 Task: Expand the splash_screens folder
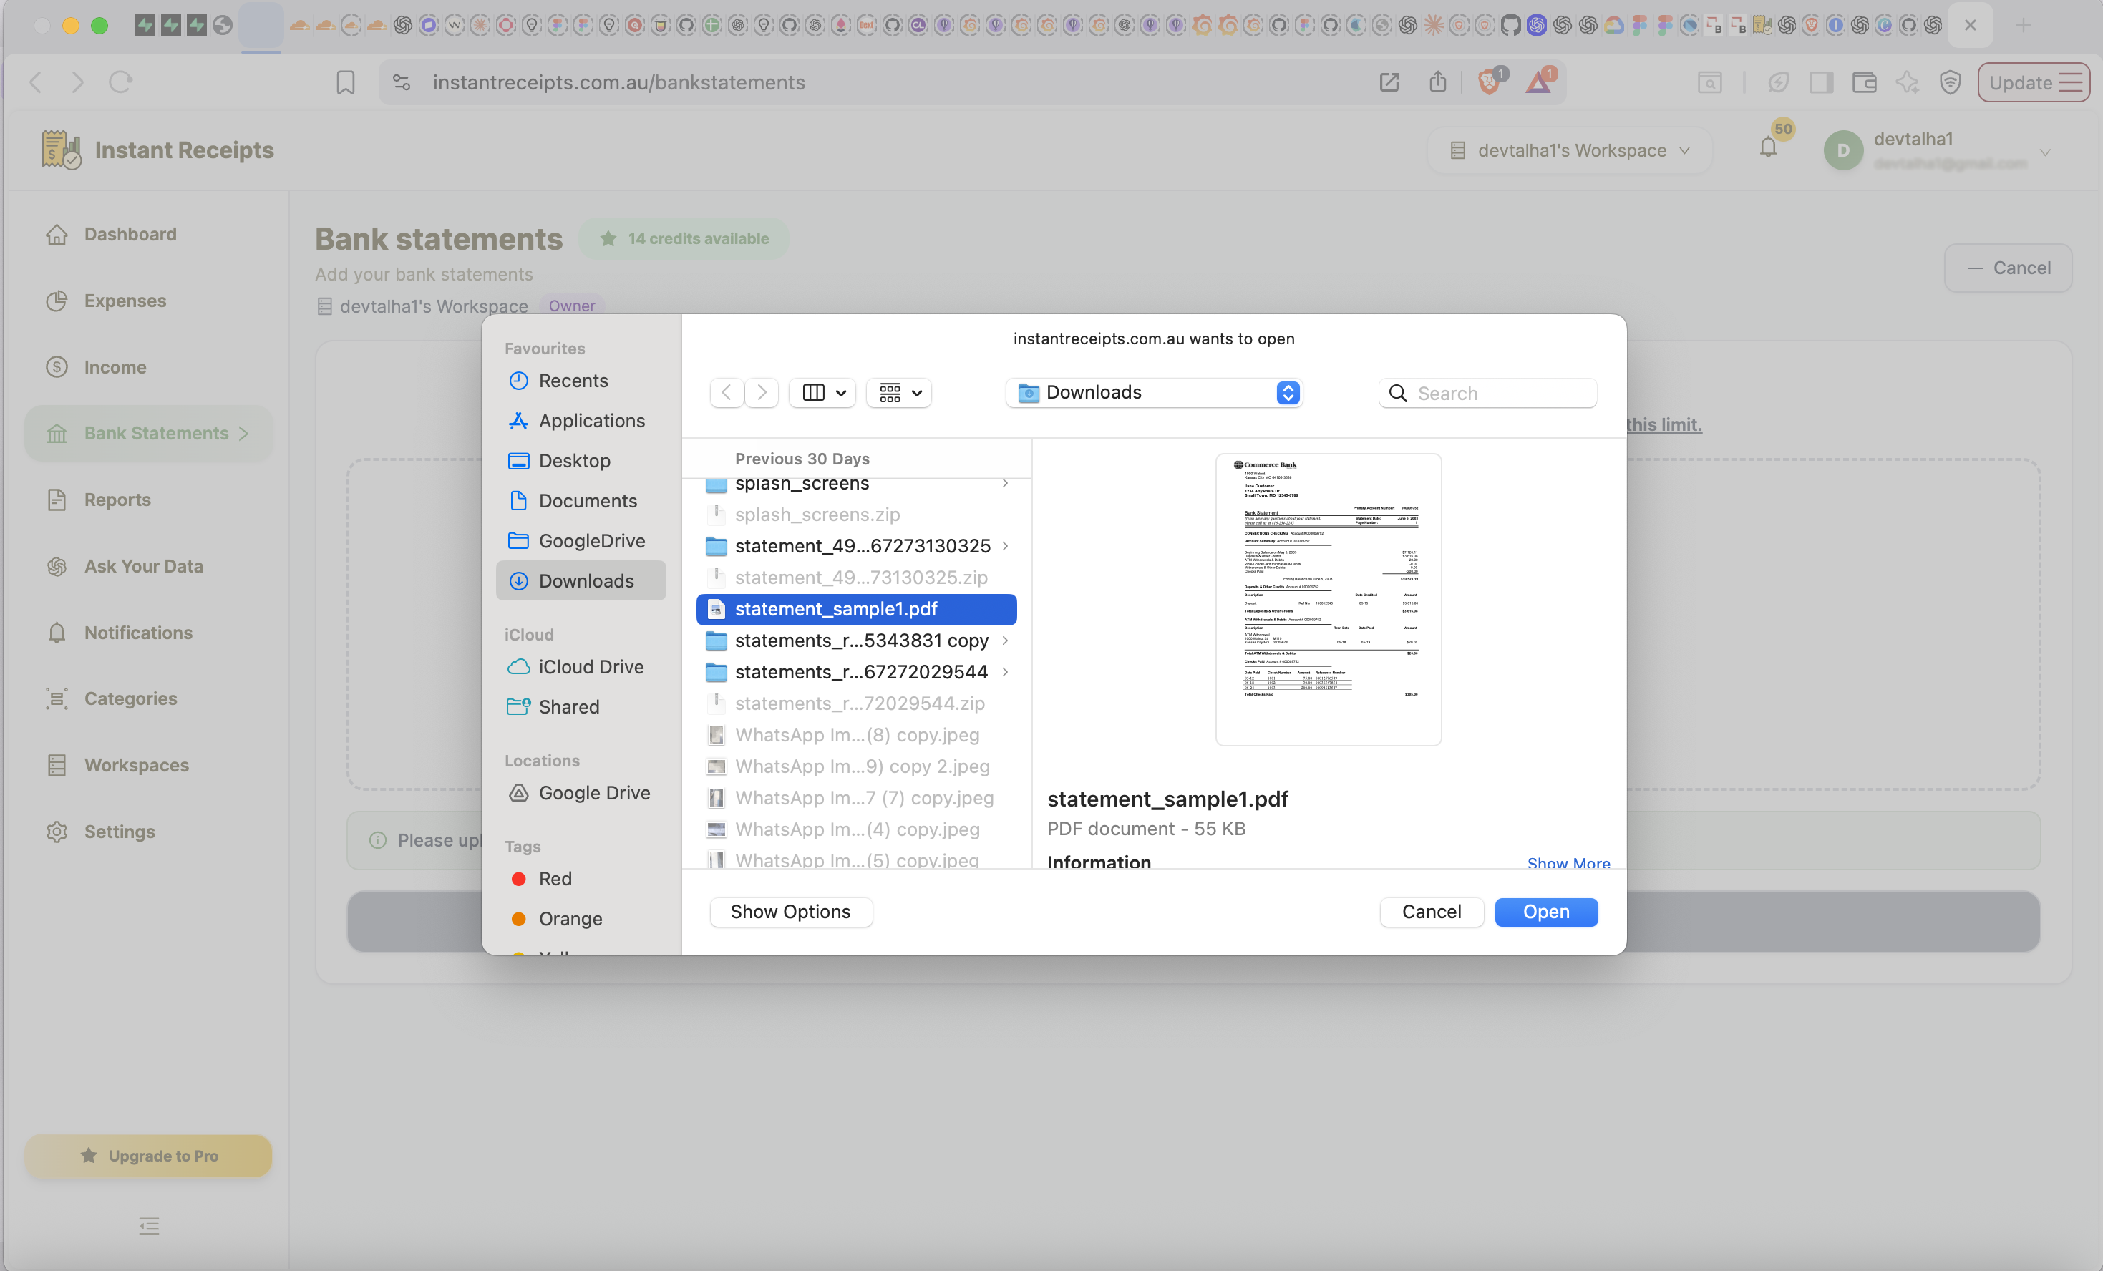(x=1004, y=483)
